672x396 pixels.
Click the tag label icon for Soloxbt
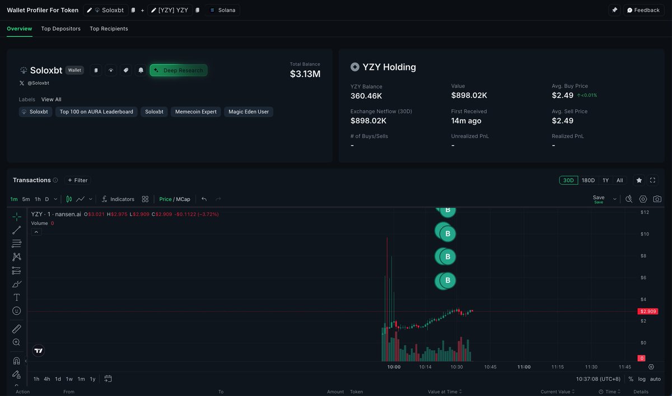[x=126, y=70]
